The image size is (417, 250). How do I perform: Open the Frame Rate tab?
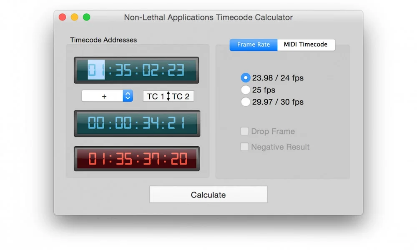pos(254,44)
